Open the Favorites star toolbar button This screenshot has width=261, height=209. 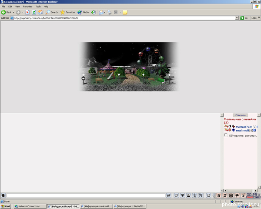tap(67, 12)
